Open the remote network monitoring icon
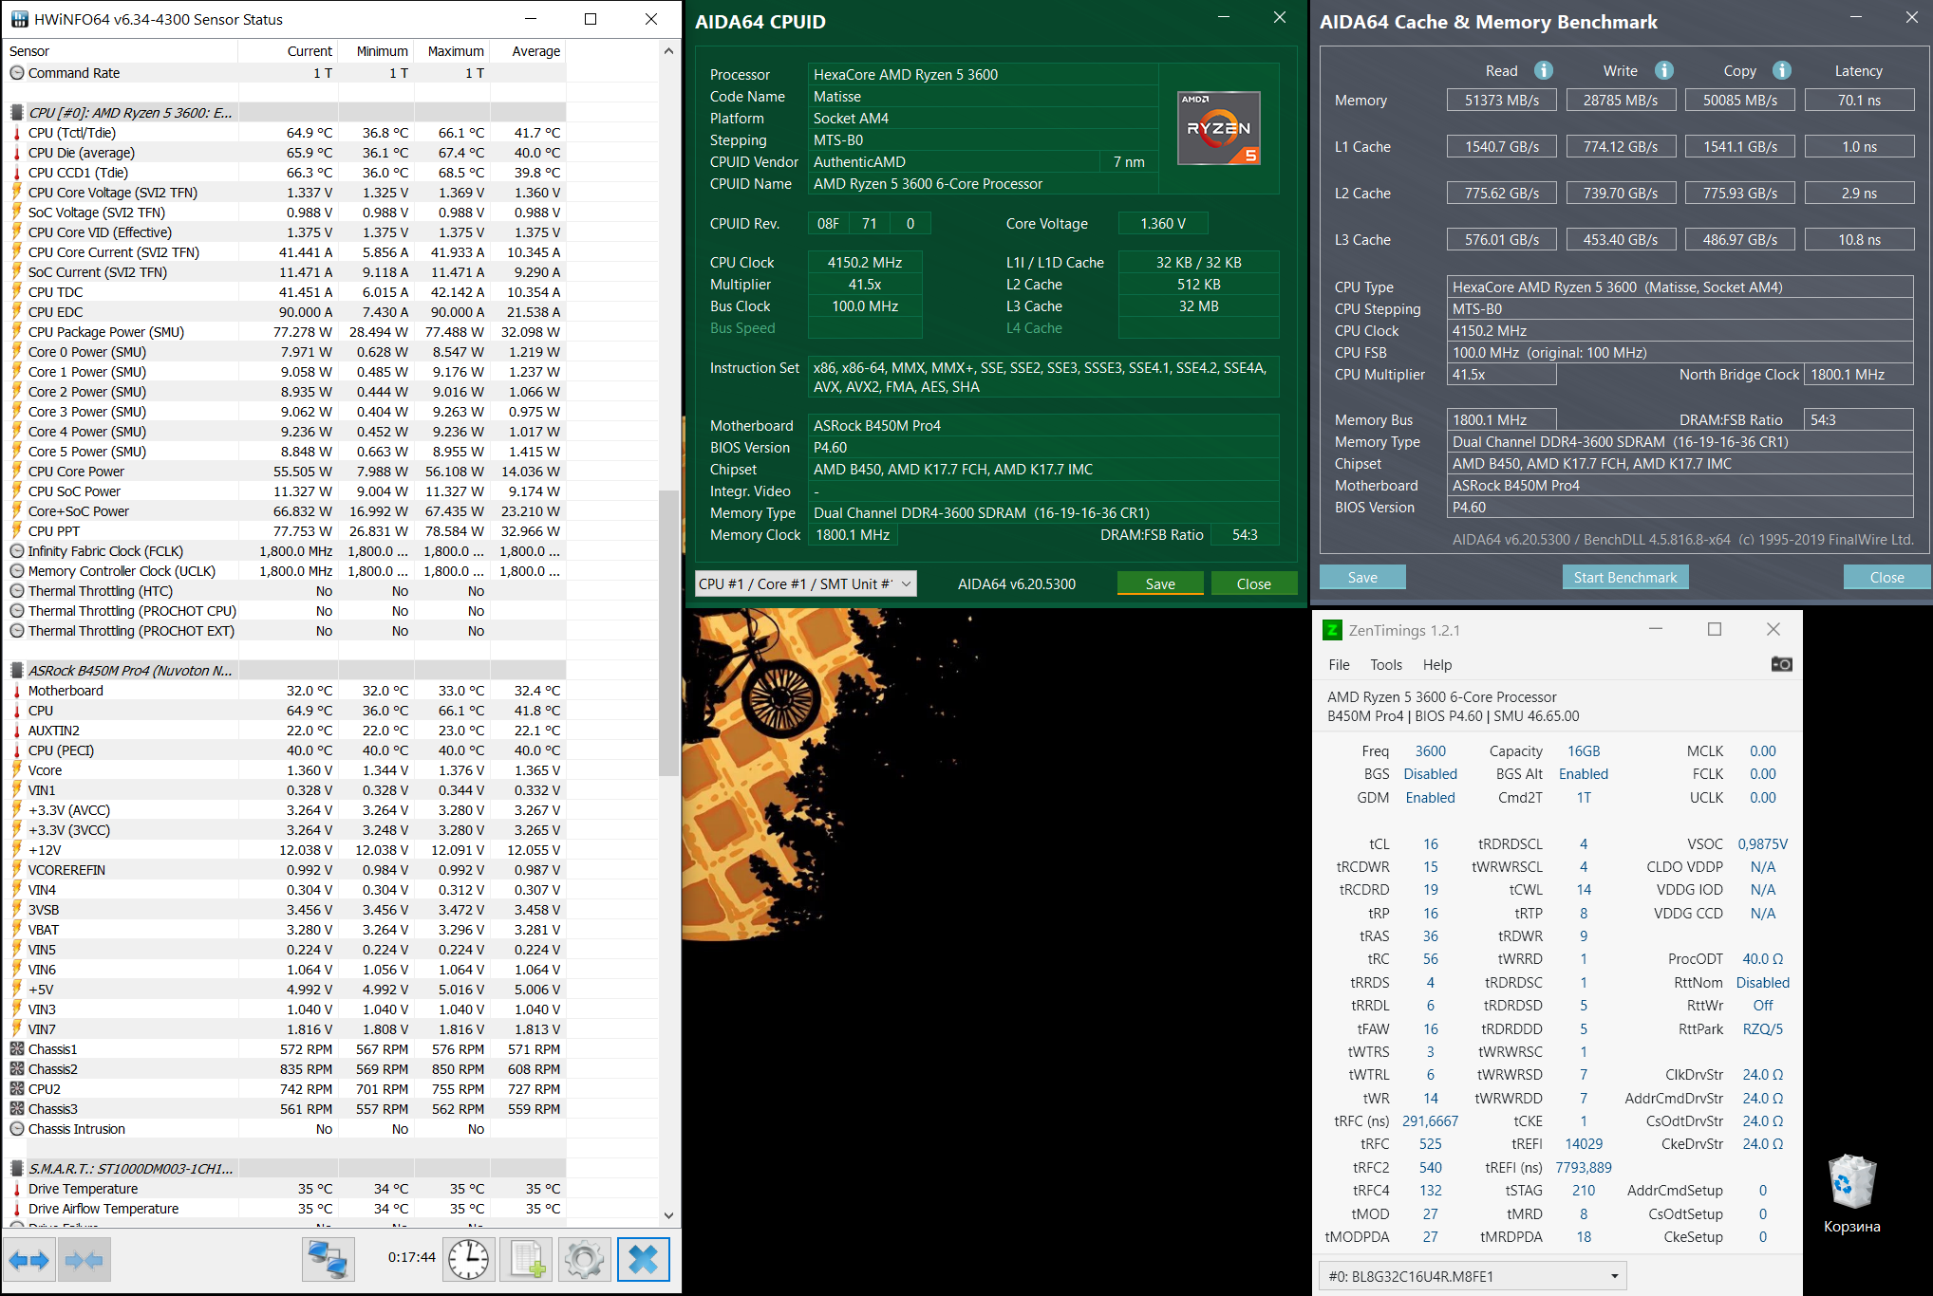1933x1296 pixels. click(328, 1260)
